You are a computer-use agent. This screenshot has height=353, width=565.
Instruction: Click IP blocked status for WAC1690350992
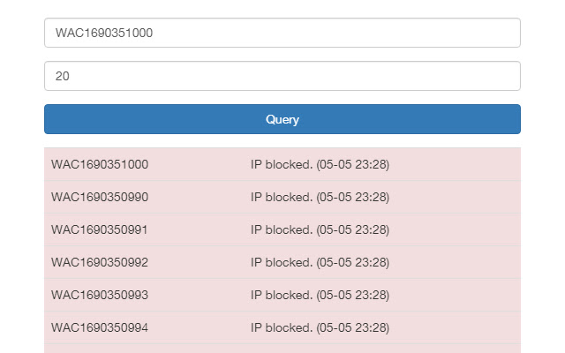(320, 262)
